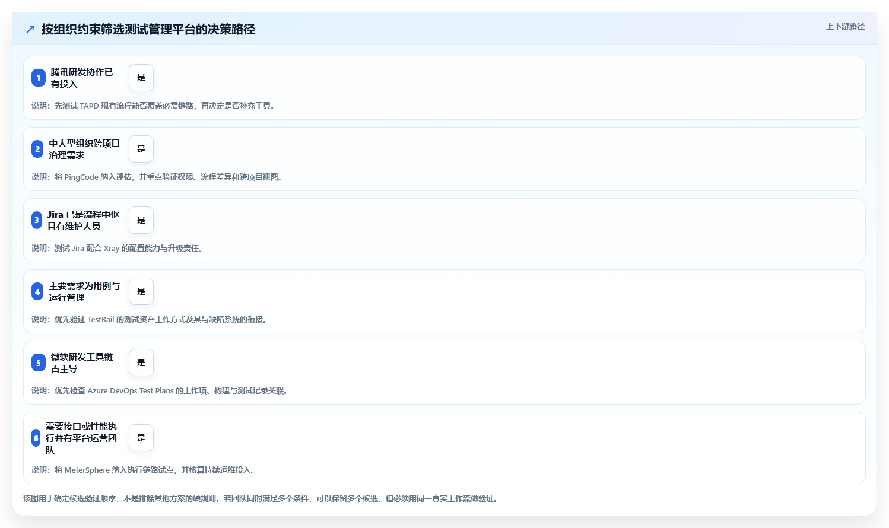Select condition text 需要接口或性能执行并有平台运营团队

point(81,438)
